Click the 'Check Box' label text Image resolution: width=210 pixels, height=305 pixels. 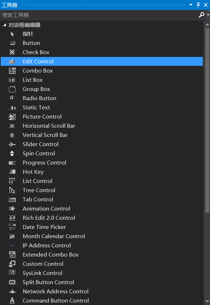tap(36, 52)
